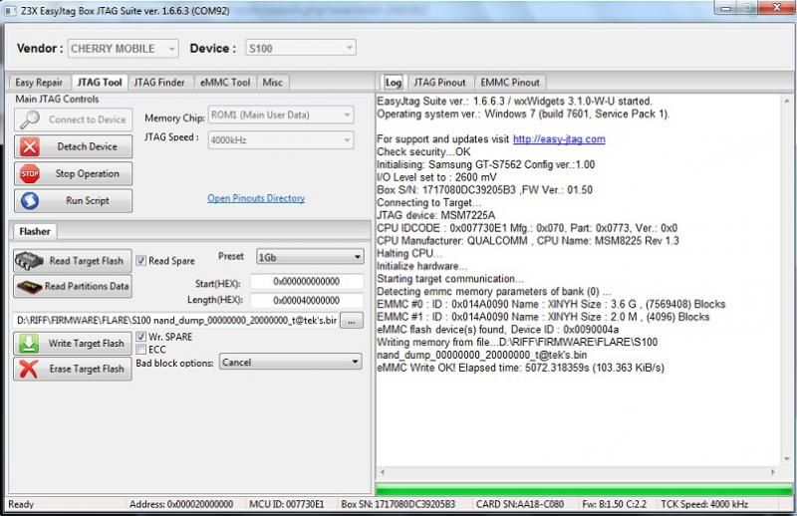Viewport: 797px width, 516px height.
Task: Click the green arrow Write Target Flash icon
Action: (x=31, y=344)
